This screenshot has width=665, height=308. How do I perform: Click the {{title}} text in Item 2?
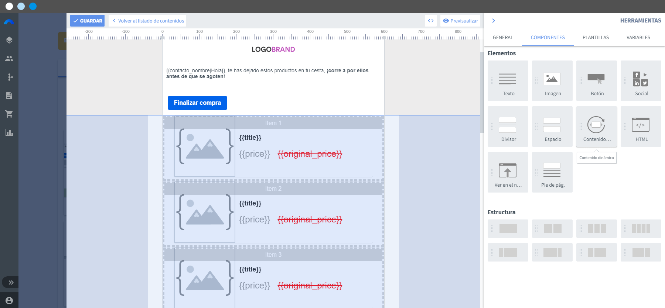click(250, 203)
